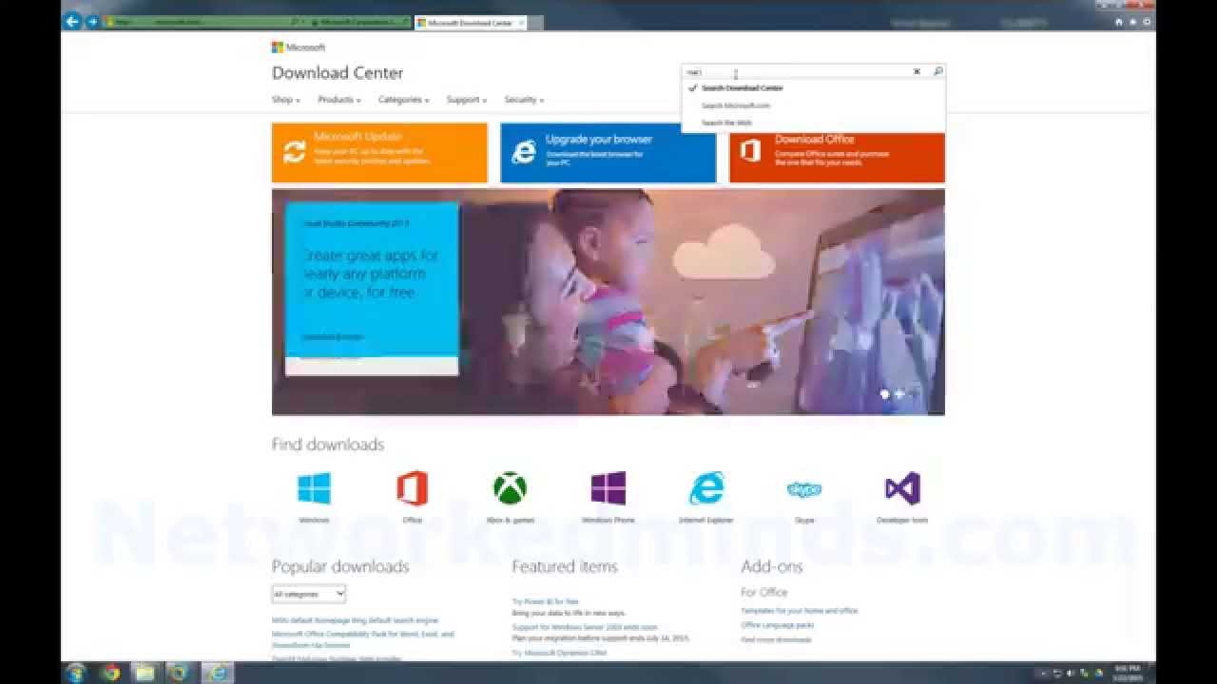Click the Microsoft Update refresh icon tile
The image size is (1217, 684).
(295, 152)
